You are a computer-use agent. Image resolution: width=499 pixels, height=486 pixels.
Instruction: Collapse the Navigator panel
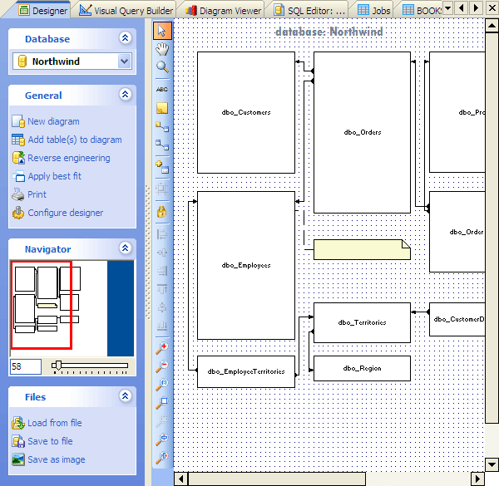(x=126, y=248)
